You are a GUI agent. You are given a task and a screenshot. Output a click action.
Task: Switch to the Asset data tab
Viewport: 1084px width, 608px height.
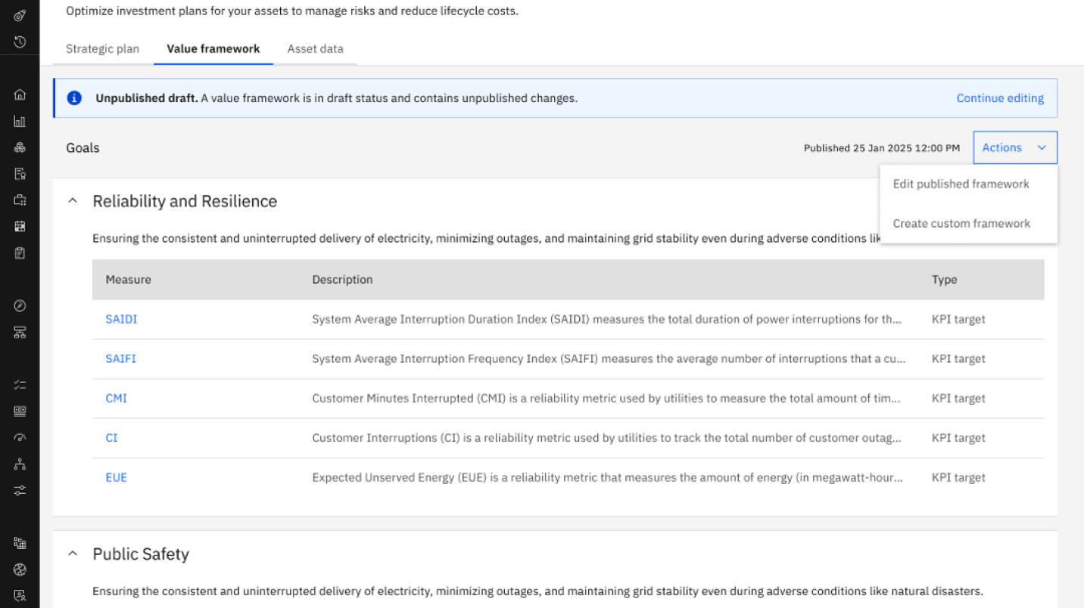click(315, 49)
